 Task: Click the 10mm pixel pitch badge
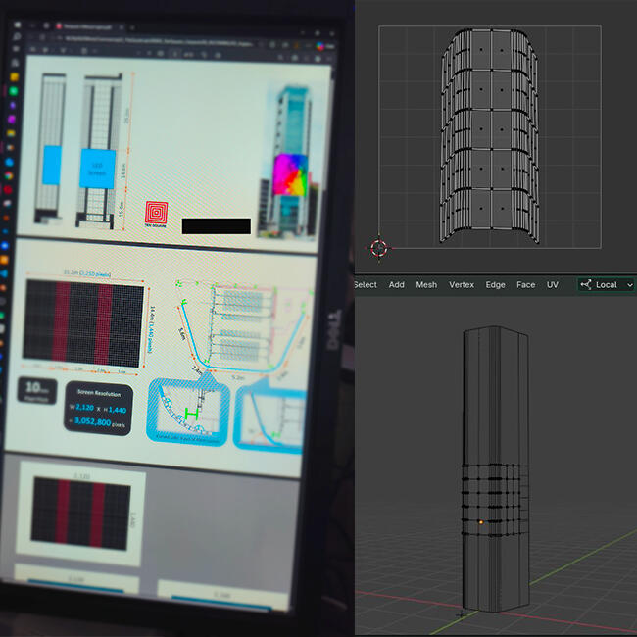tap(35, 393)
